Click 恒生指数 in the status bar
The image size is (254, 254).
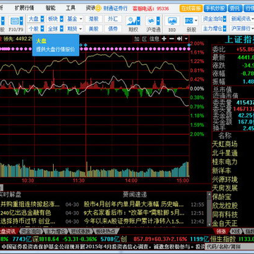[x=223, y=239]
